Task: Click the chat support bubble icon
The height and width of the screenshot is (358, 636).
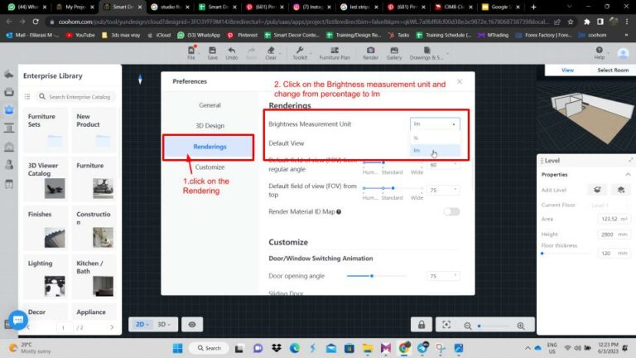Action: [x=18, y=320]
